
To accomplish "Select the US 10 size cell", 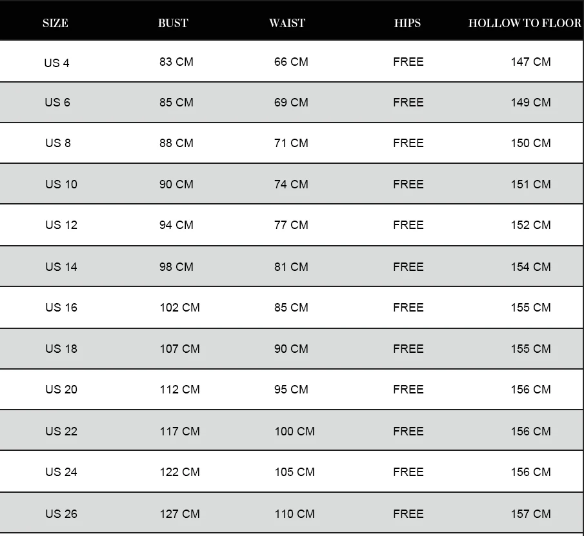I will [x=61, y=184].
